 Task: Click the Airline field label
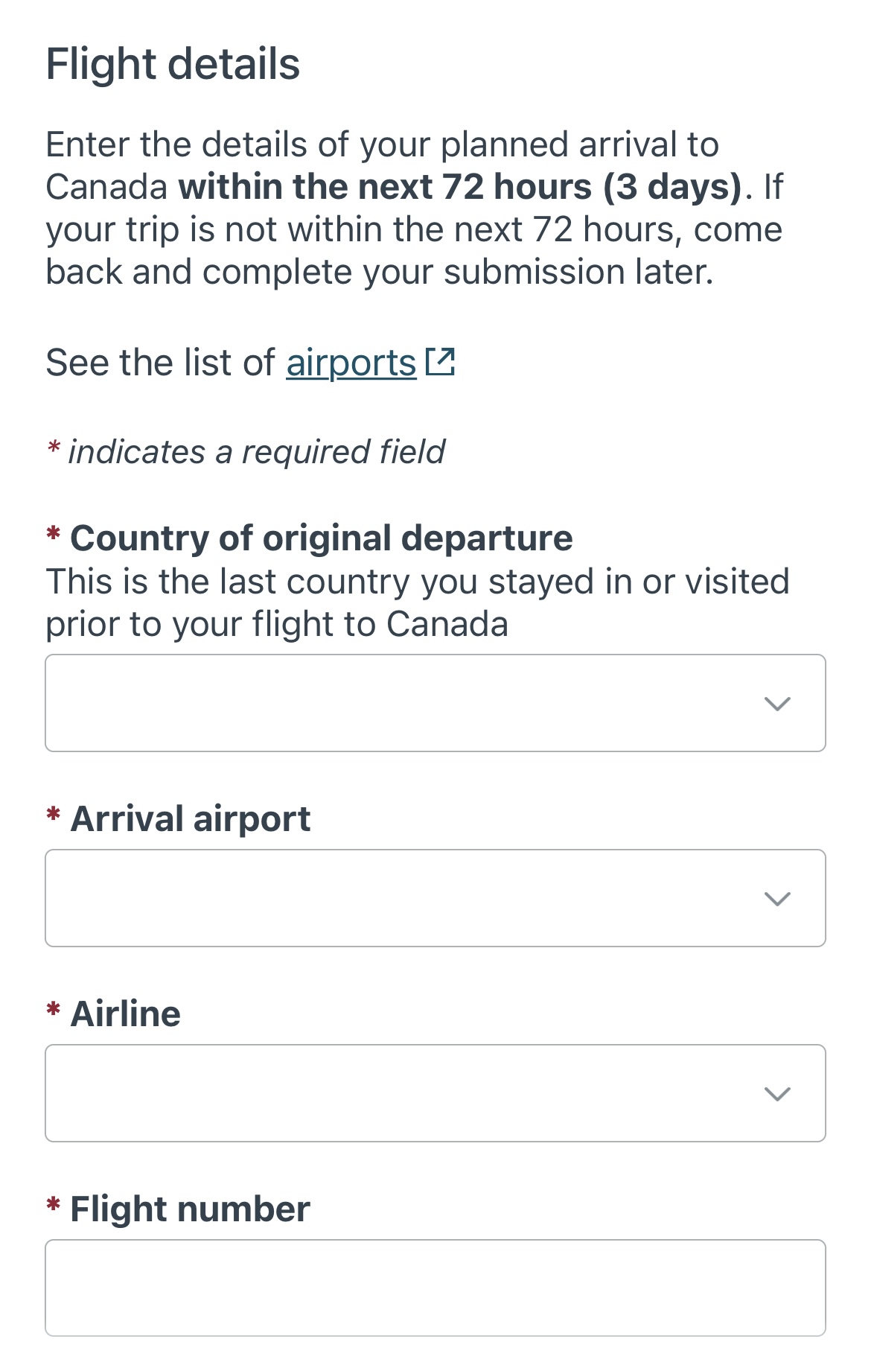click(x=125, y=1014)
